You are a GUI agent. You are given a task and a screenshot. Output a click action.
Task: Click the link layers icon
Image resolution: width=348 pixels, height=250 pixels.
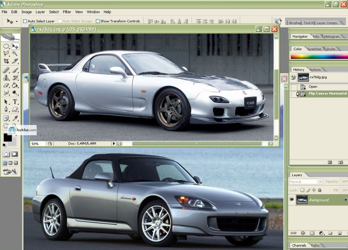293,233
